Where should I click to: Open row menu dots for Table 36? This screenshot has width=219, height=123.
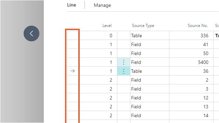coord(124,71)
